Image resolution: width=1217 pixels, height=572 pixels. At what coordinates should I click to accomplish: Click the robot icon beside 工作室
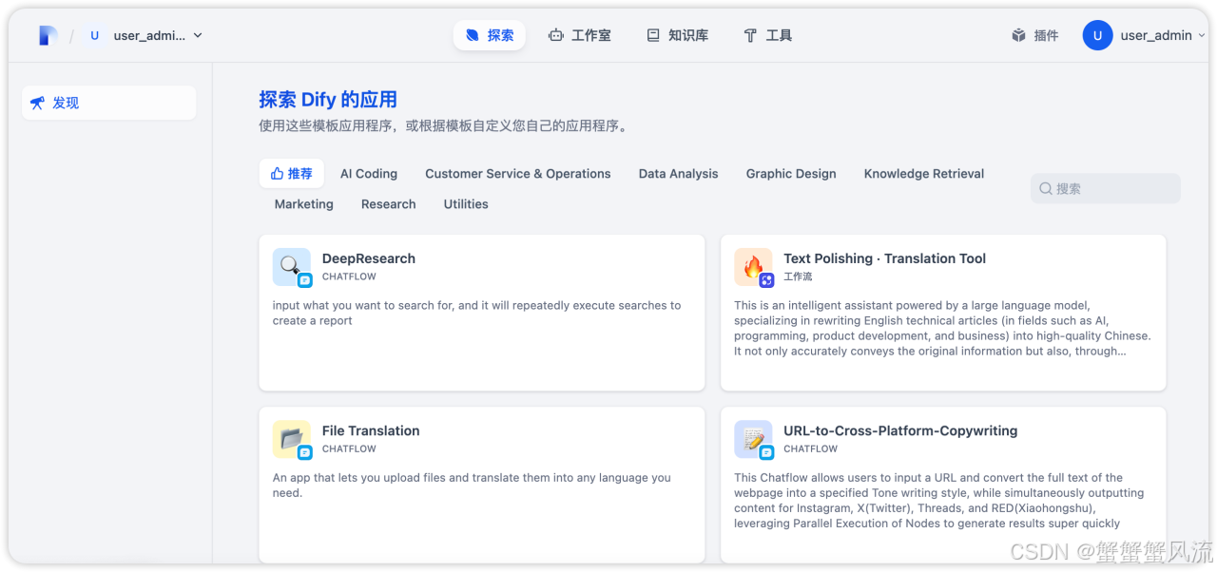pyautogui.click(x=556, y=35)
